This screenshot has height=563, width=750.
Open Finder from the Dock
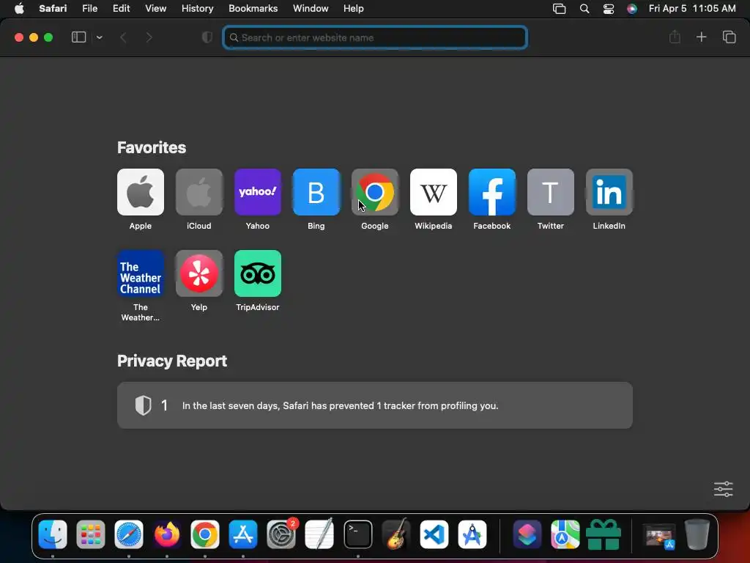[x=53, y=534]
